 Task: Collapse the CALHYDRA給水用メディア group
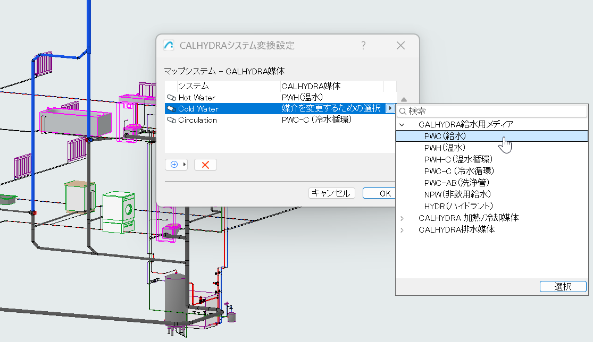point(402,125)
